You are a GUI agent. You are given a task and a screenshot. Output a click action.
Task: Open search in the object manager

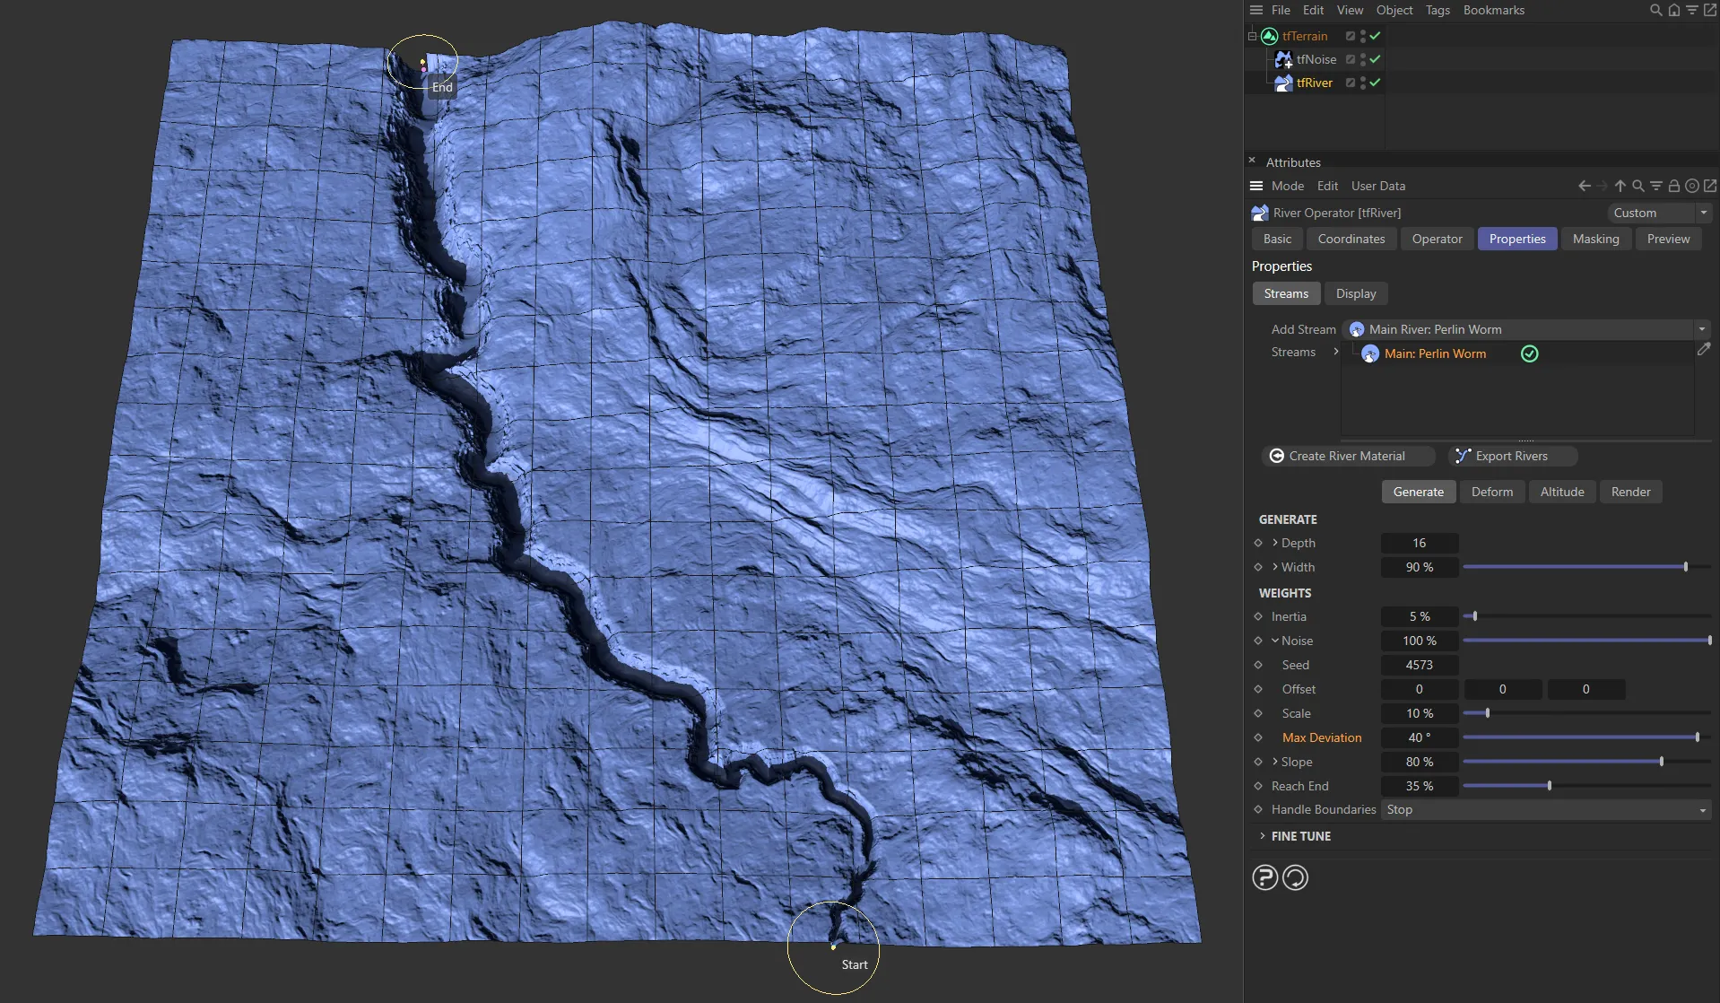point(1655,10)
